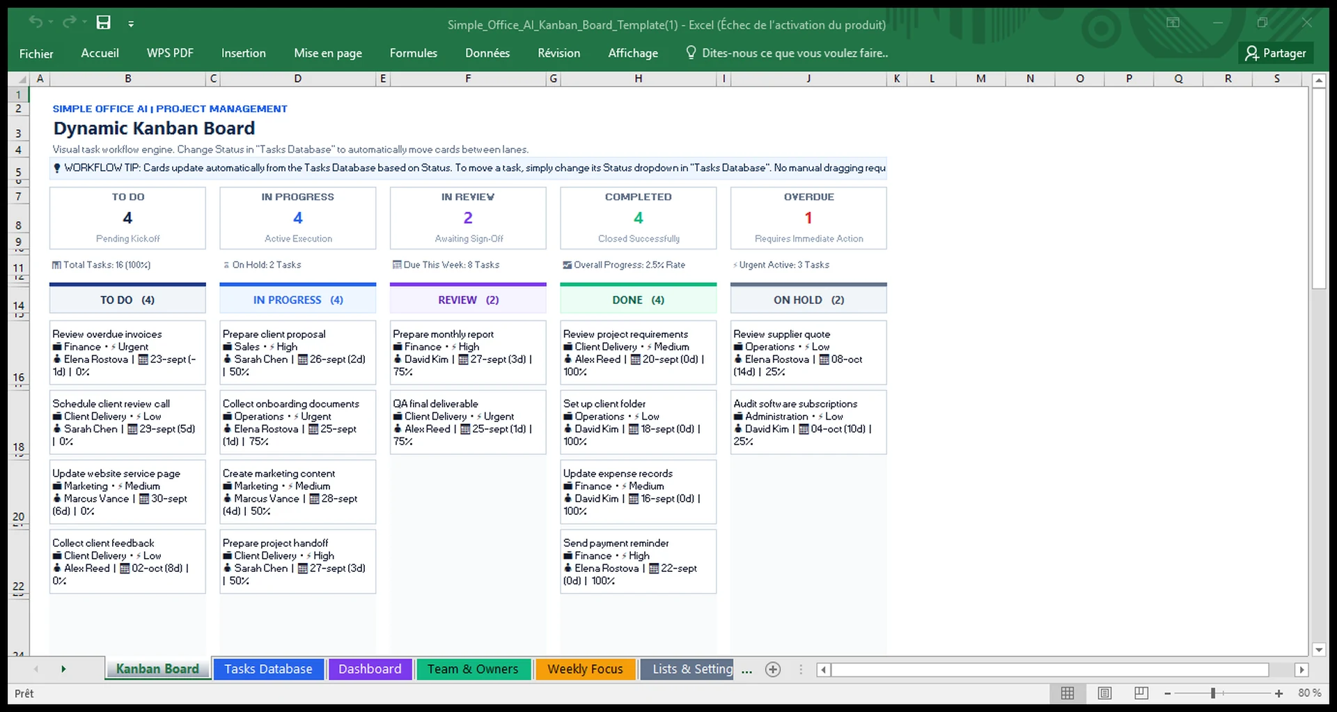Select the Create marketing content card
Image resolution: width=1337 pixels, height=712 pixels.
[298, 492]
